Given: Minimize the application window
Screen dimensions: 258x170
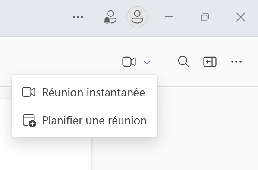Looking at the screenshot, I should (169, 17).
